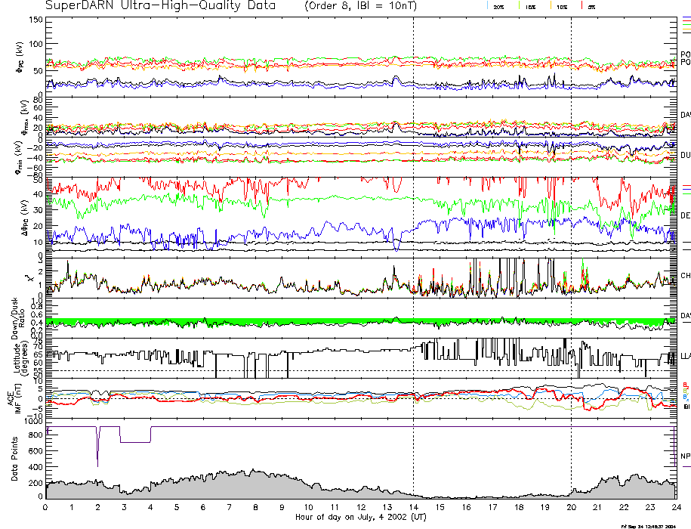Click the hour 24 tick label on x-axis
This screenshot has height=529, width=691.
pos(675,508)
